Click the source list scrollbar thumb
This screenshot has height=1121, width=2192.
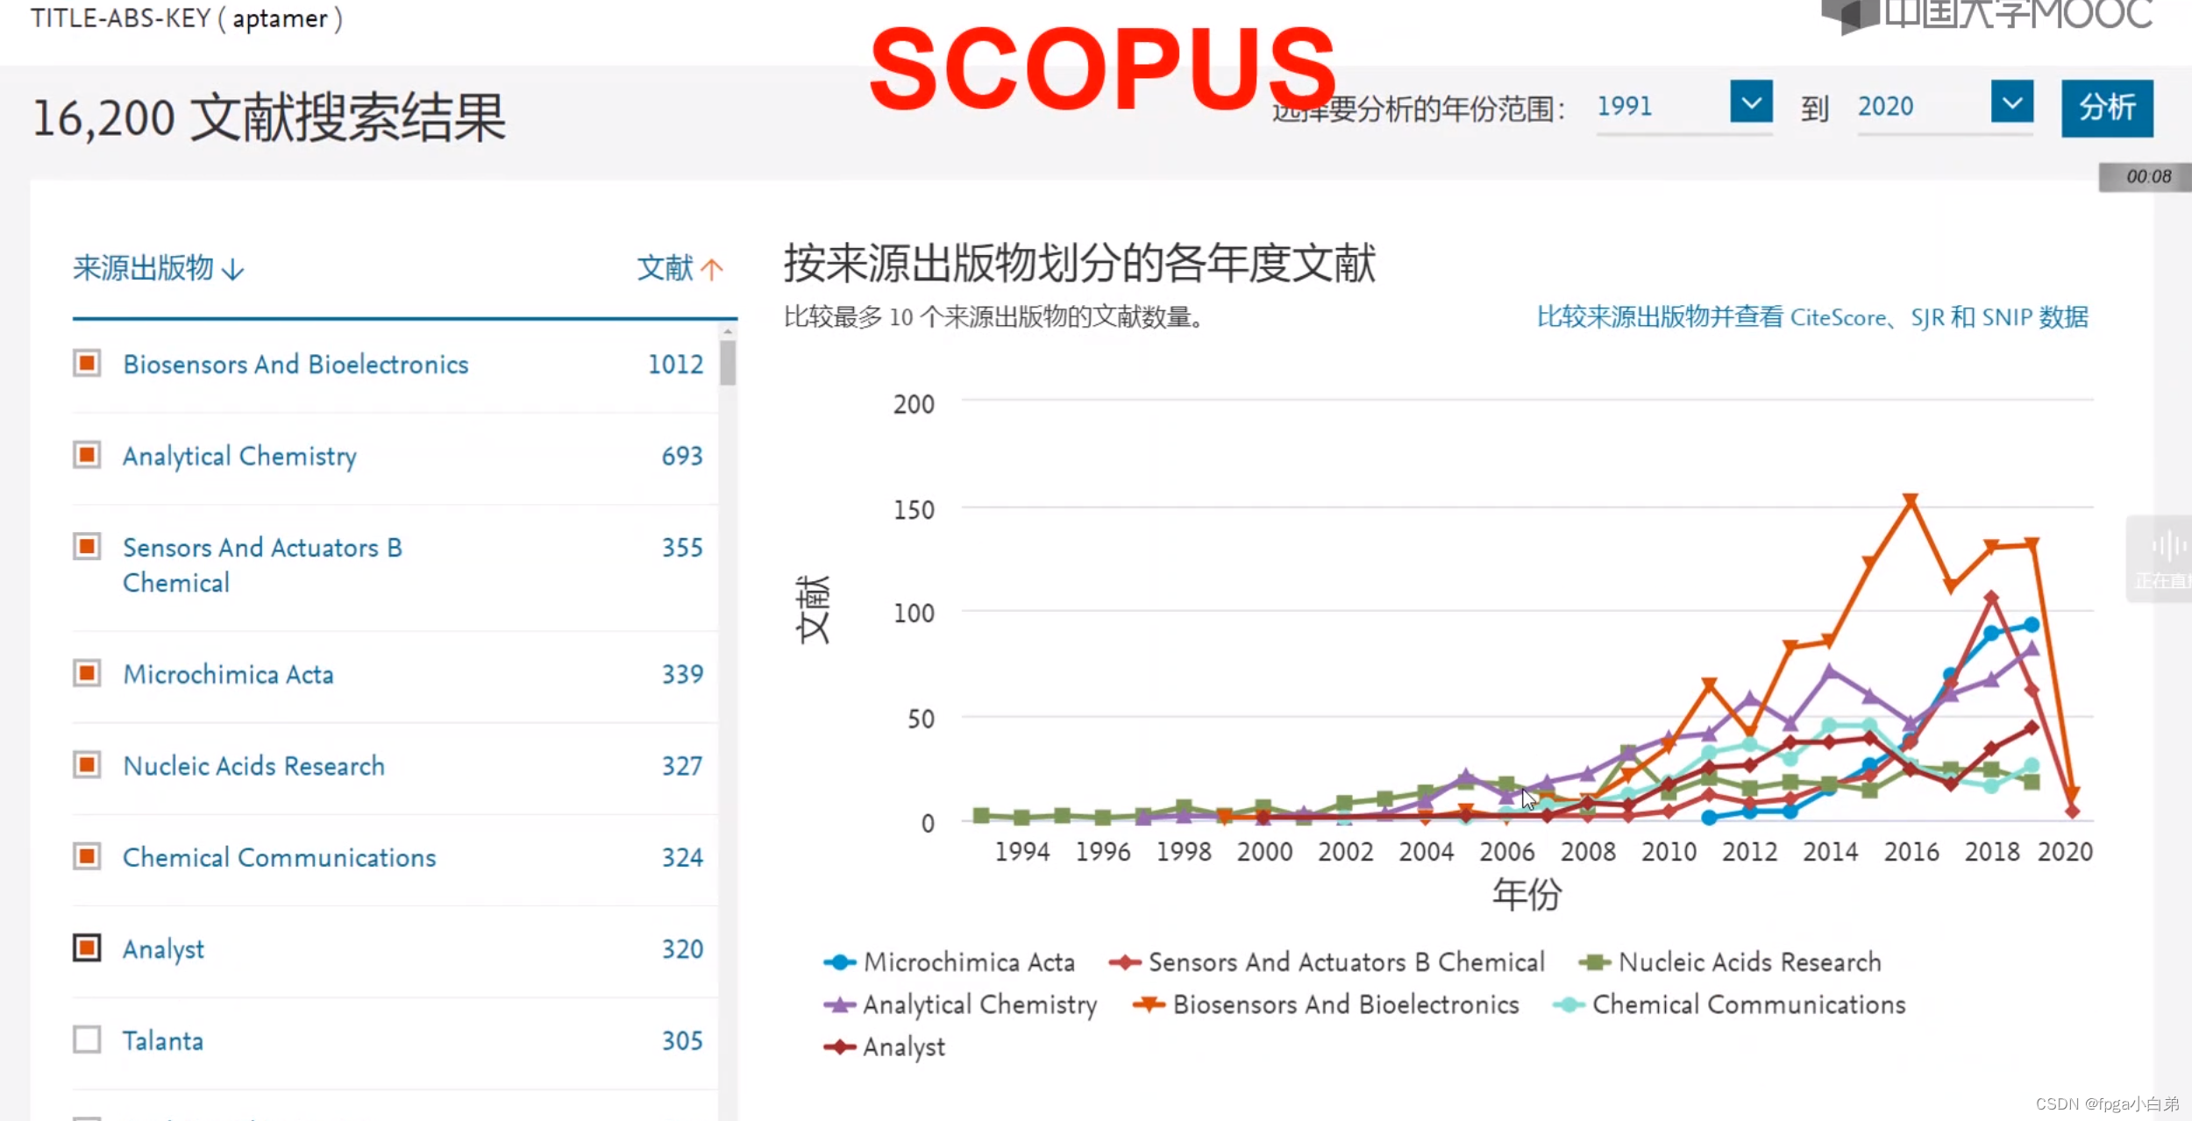728,362
